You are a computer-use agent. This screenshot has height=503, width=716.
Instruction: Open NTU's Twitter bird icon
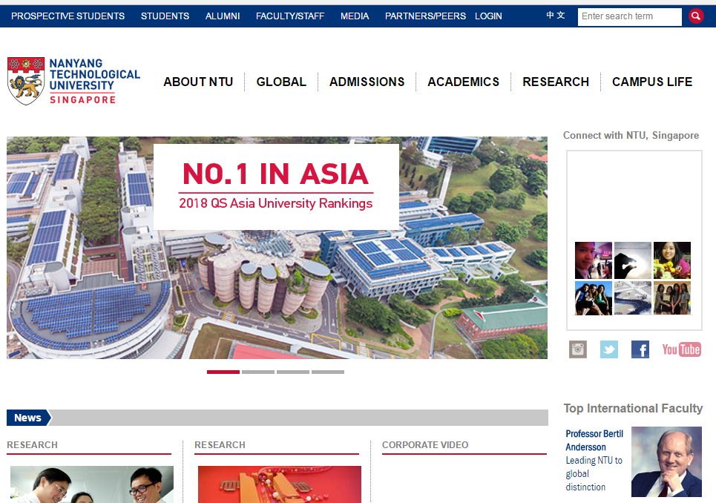click(x=608, y=349)
